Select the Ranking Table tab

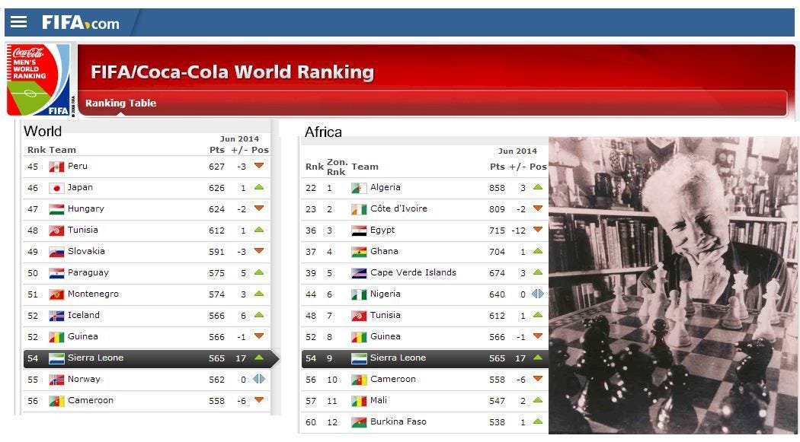(120, 103)
